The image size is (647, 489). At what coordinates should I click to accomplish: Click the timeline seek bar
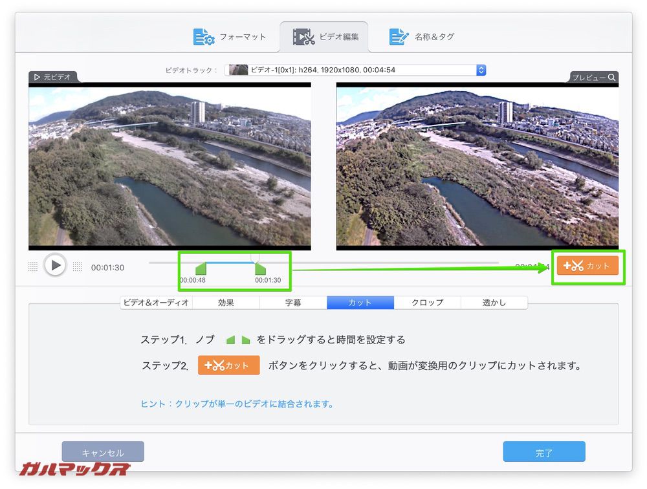coord(388,264)
